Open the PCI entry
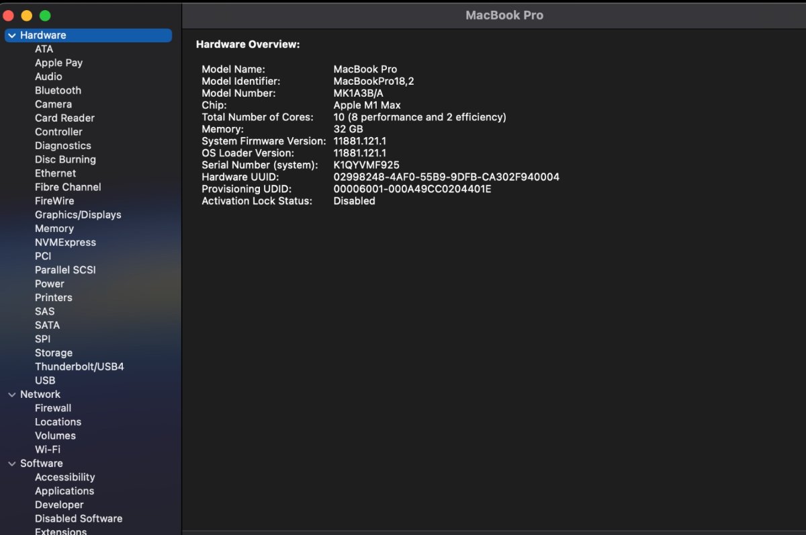This screenshot has width=806, height=535. coord(43,256)
